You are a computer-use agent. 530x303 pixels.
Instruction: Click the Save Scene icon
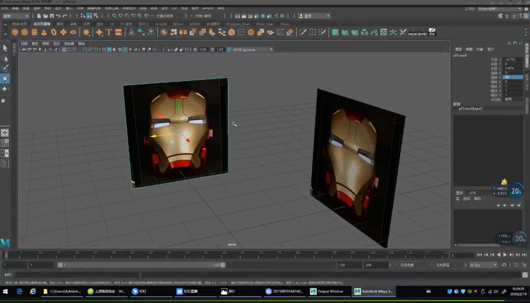[x=52, y=16]
